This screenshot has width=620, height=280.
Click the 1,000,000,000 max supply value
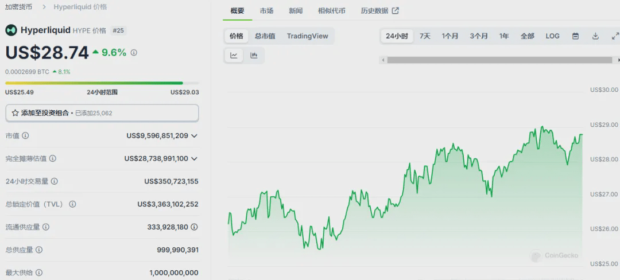174,273
